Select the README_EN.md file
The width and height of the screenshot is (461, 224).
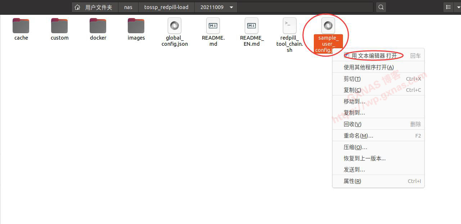click(252, 26)
